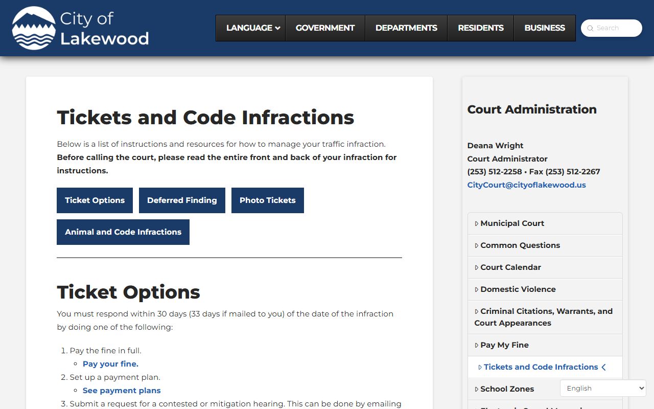Click the triangle icon beside School Zones
The height and width of the screenshot is (409, 654).
[476, 390]
